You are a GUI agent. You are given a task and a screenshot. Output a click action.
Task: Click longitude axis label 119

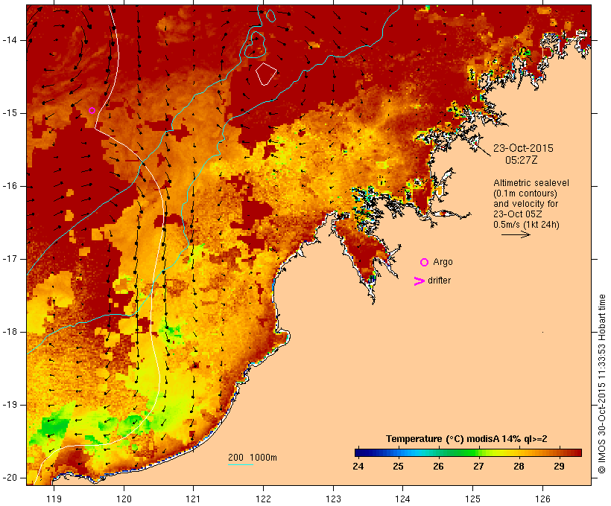[x=54, y=499]
